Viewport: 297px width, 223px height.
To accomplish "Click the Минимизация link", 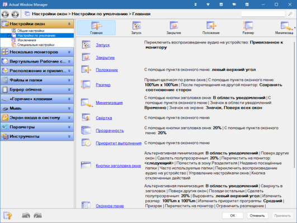I will coord(109,103).
